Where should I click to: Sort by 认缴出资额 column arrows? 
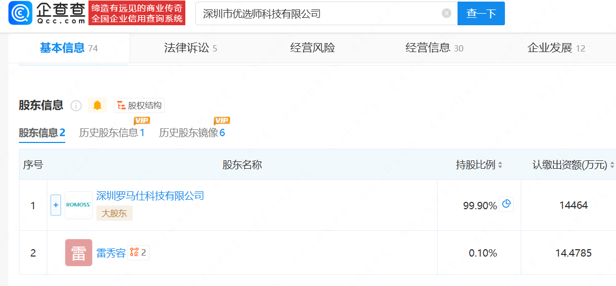[612, 166]
